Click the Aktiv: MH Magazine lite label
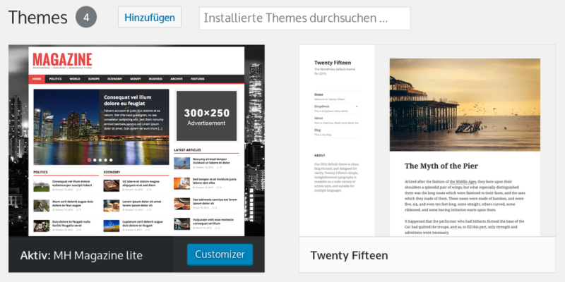The width and height of the screenshot is (565, 282). tap(81, 255)
